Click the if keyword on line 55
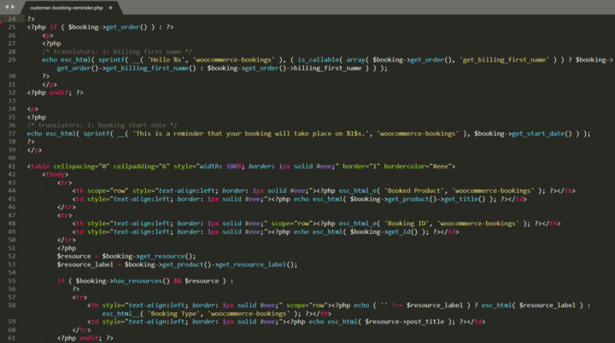The height and width of the screenshot is (343, 615). tap(61, 281)
